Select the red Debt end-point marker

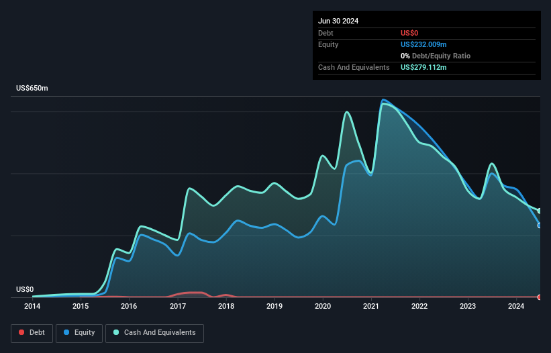coord(540,297)
